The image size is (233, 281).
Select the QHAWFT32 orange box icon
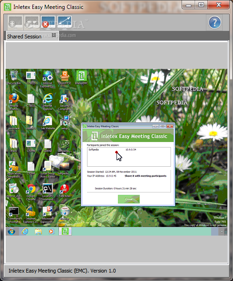[65, 78]
